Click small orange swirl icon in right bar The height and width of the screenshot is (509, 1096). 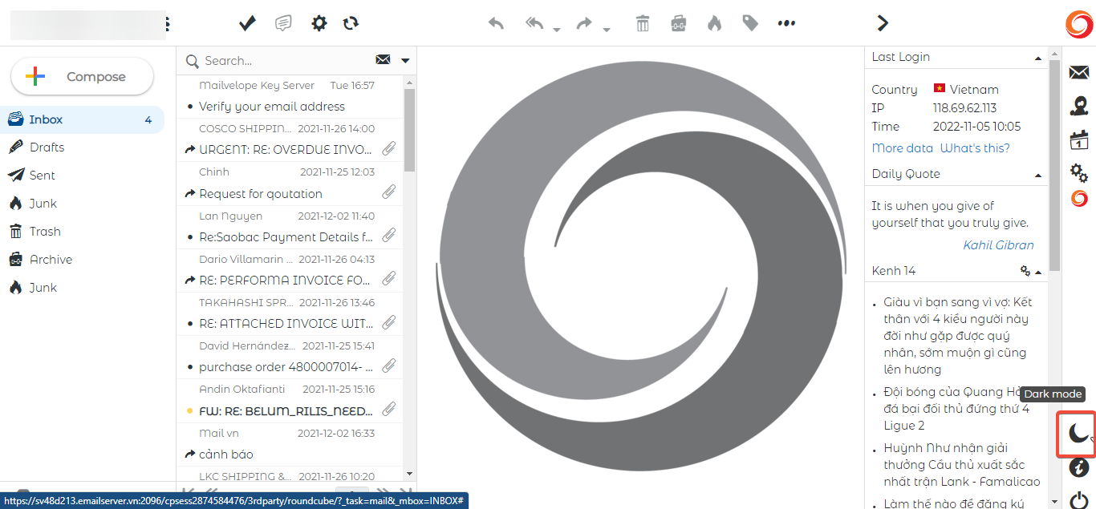coord(1079,198)
